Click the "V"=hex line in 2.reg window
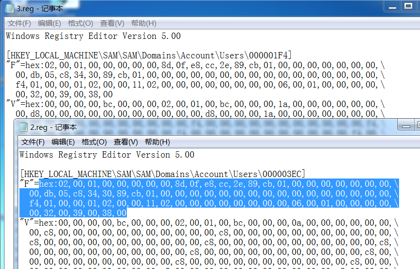This screenshot has height=269, width=420. click(209, 223)
